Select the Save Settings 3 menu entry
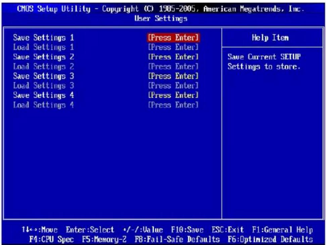The height and width of the screenshot is (245, 326). click(43, 76)
